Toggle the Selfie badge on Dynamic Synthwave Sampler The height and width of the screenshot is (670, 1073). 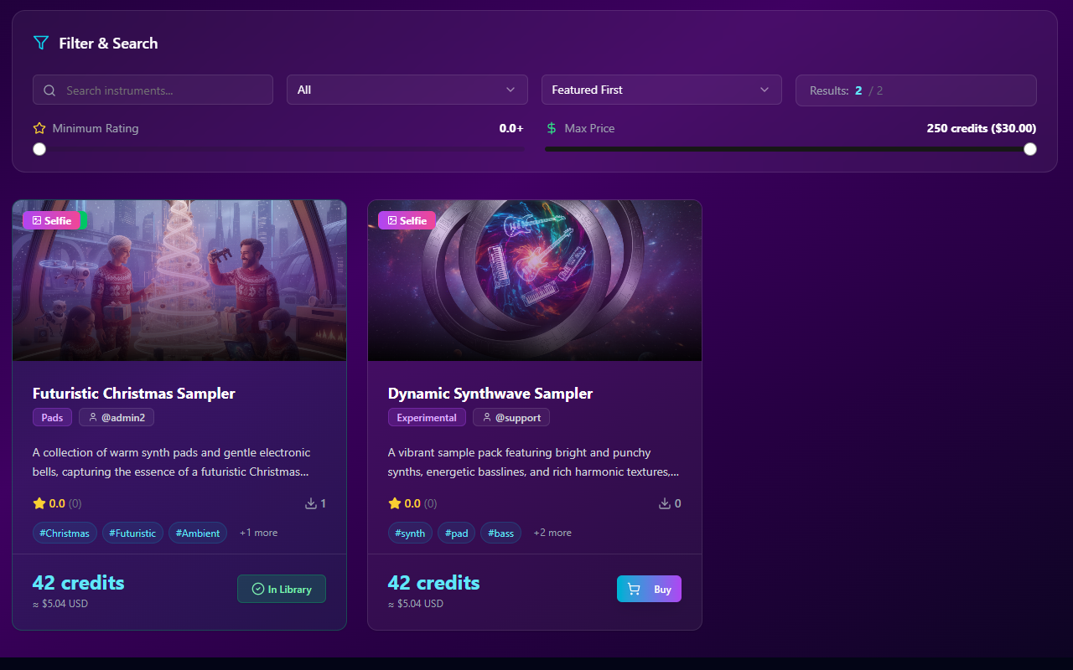click(x=407, y=220)
